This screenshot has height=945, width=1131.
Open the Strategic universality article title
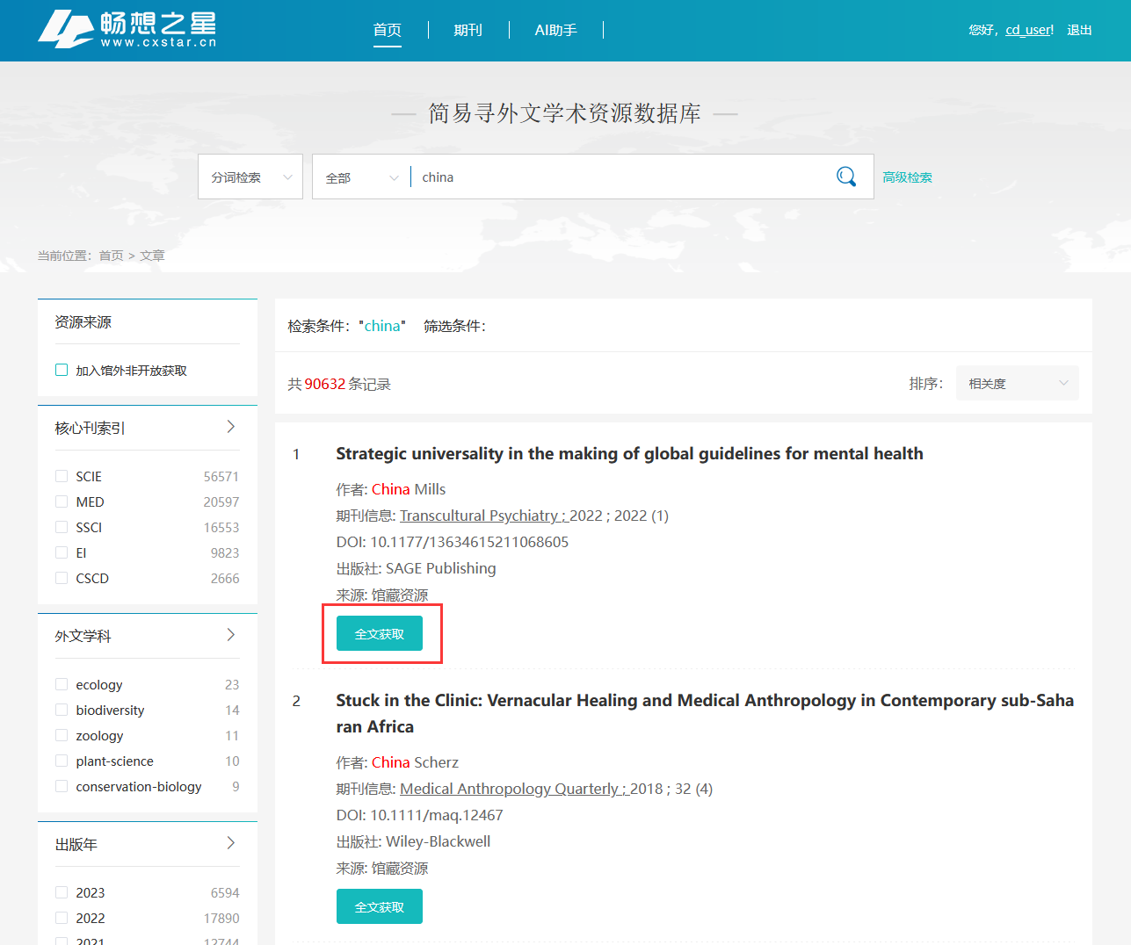629,453
